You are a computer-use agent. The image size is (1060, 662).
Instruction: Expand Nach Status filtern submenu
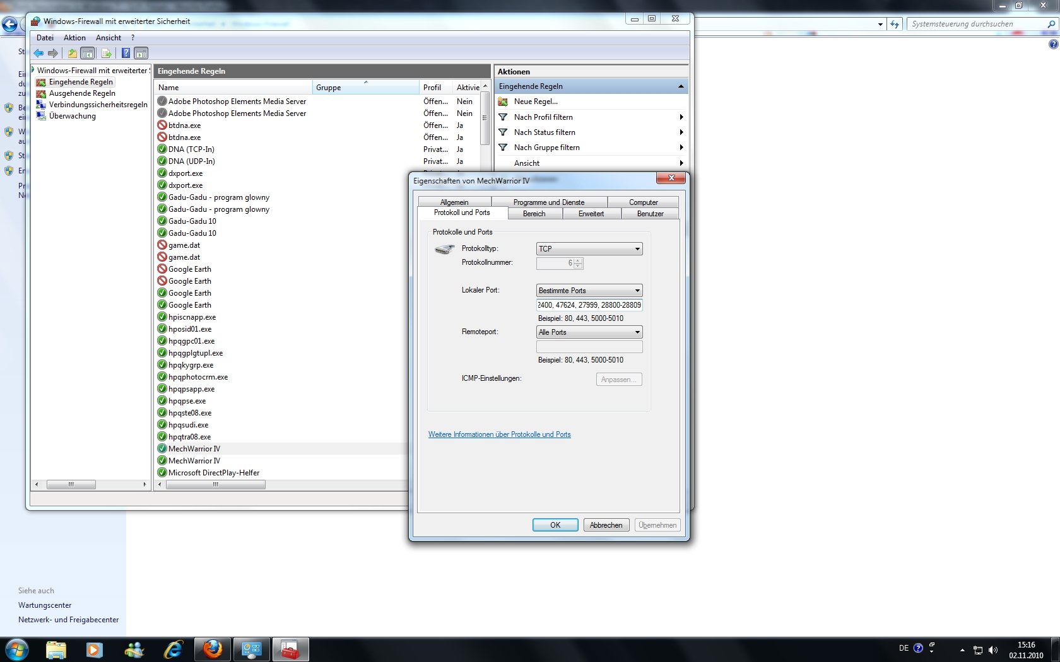pyautogui.click(x=681, y=132)
